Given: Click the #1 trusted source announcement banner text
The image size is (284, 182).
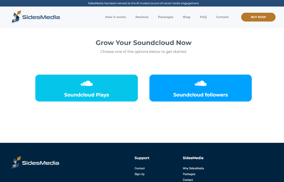Looking at the screenshot, I should (x=143, y=3).
